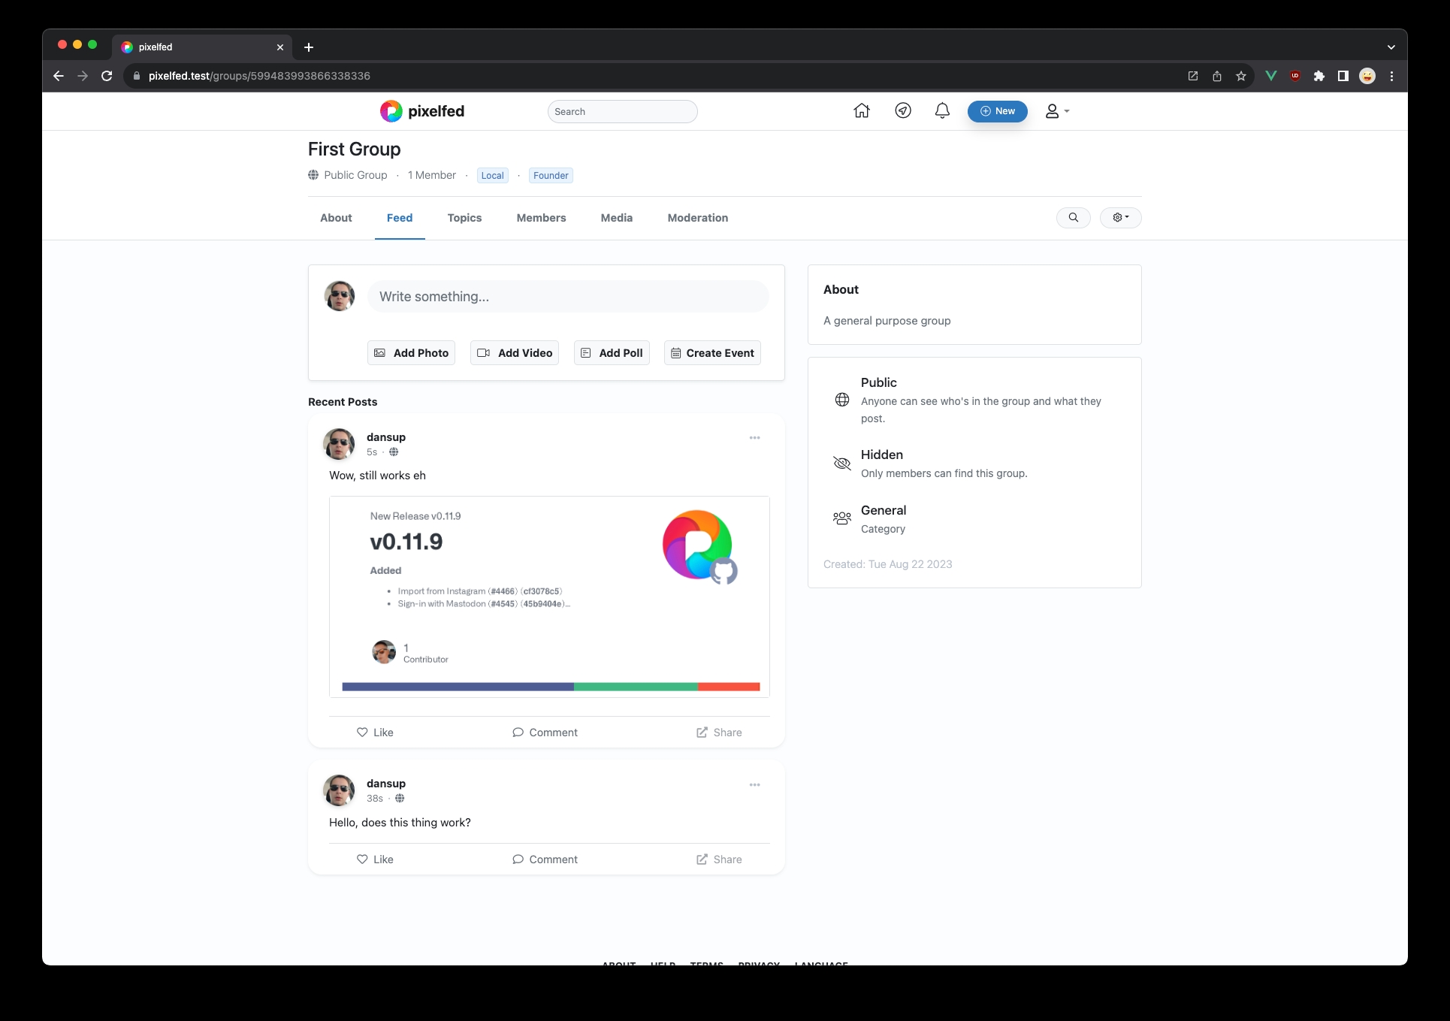Like the "Wow, still works eh" post
Screen dimensions: 1450x1021
375,733
